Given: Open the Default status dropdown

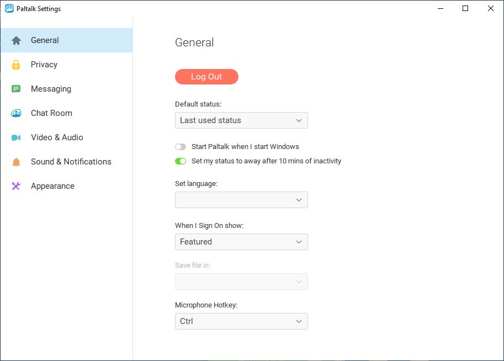Looking at the screenshot, I should point(241,120).
